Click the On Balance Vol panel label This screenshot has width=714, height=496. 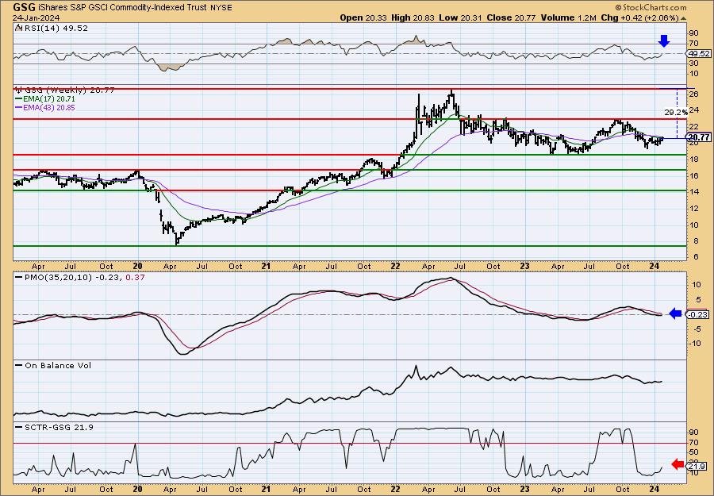53,366
